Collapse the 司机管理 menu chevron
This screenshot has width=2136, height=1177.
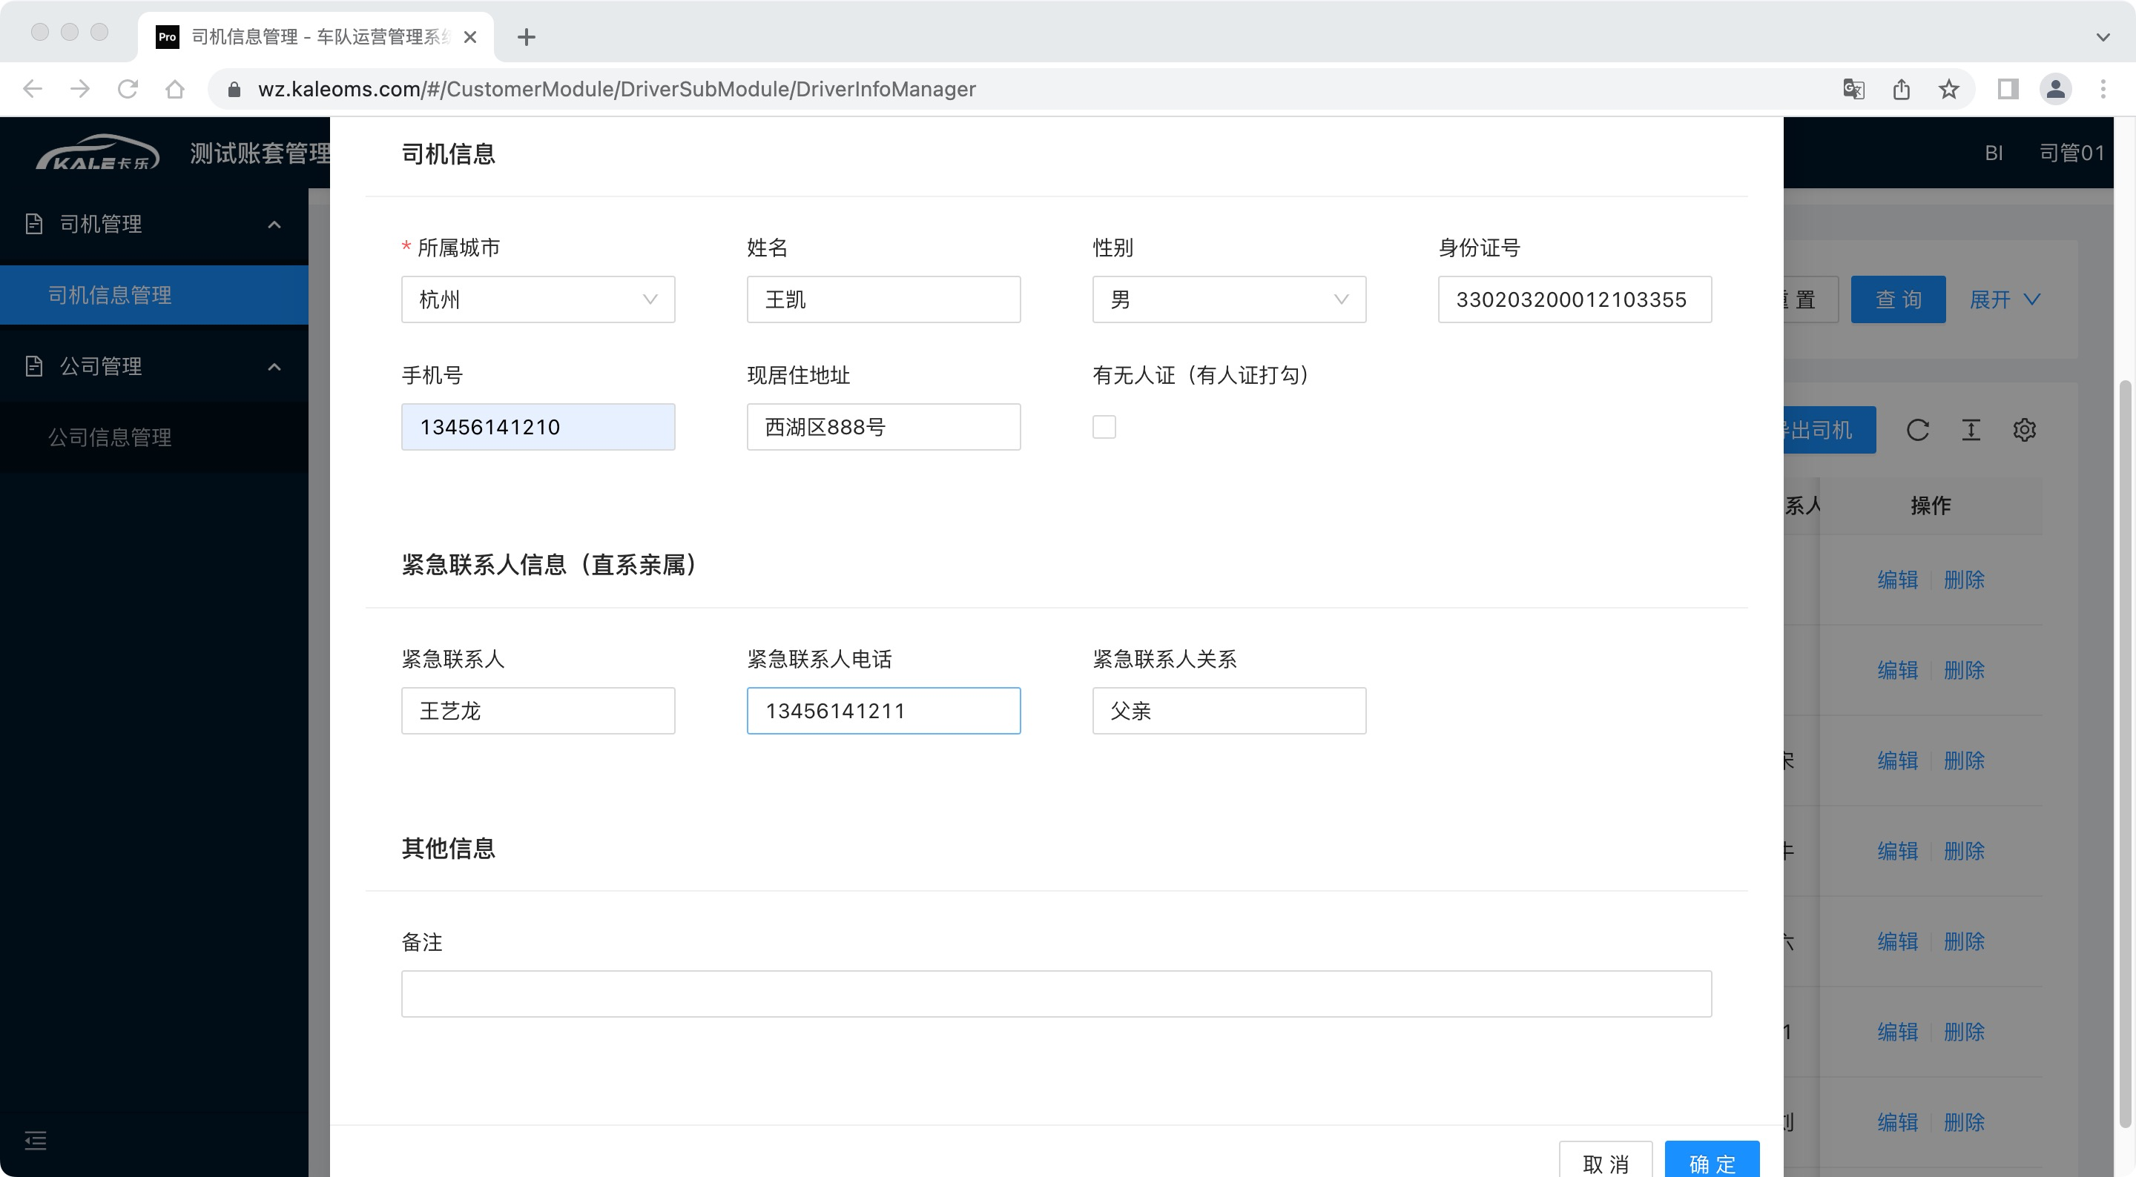point(274,225)
